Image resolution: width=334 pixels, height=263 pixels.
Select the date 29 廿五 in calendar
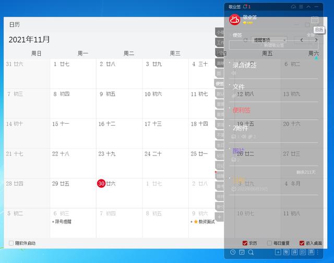61,184
